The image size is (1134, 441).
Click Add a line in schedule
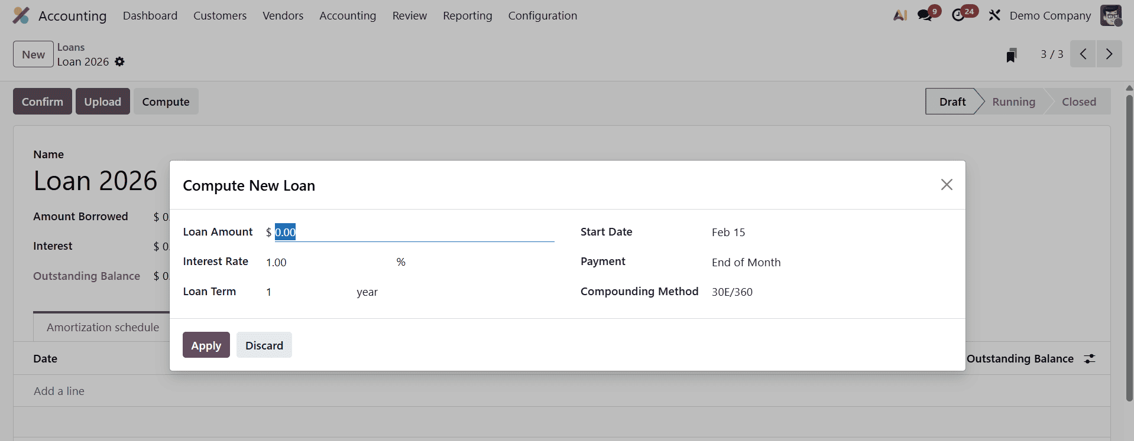pos(59,391)
